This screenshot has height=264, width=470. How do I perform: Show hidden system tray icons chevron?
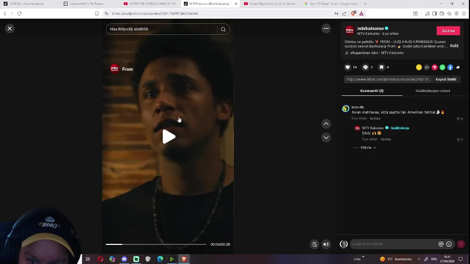click(419, 259)
